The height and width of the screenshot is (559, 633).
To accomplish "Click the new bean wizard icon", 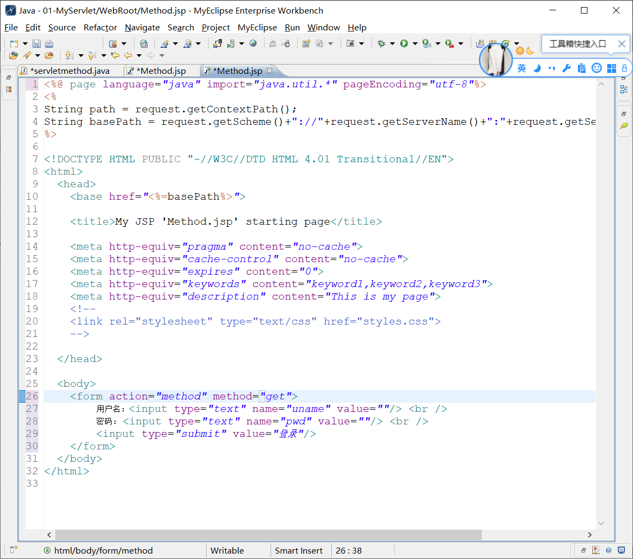I will pyautogui.click(x=113, y=43).
